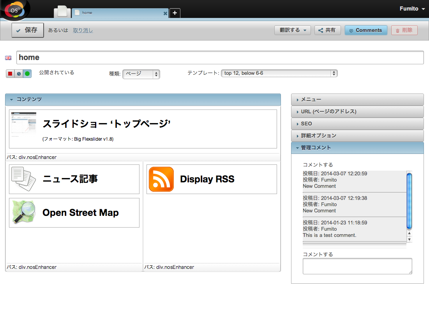Click the comments list scrollbar thumb
429x309 pixels.
[x=409, y=201]
